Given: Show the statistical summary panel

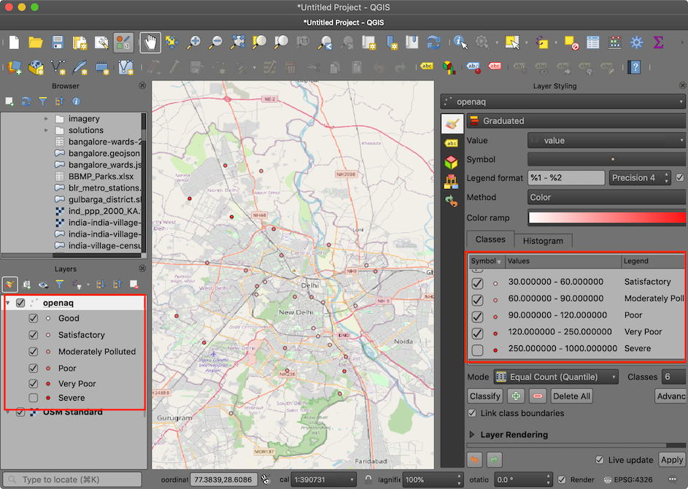Looking at the screenshot, I should (658, 42).
